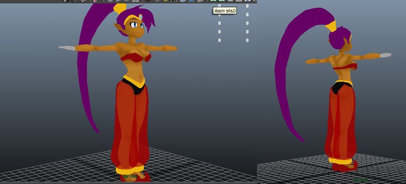Click the green "persp" camera label in left viewport

[x=129, y=176]
